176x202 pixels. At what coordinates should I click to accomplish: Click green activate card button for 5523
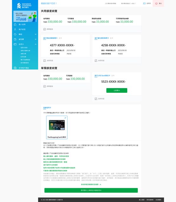coord(117,91)
